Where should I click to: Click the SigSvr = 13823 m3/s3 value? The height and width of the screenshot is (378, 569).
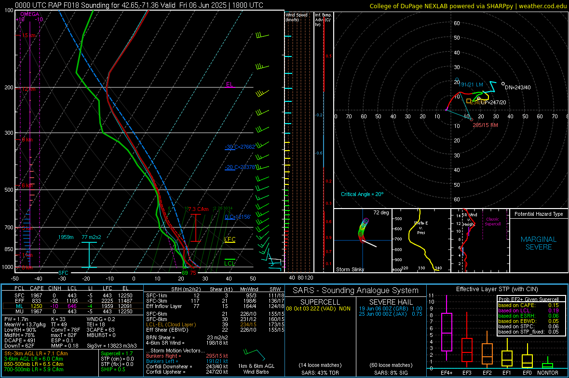(x=112, y=346)
